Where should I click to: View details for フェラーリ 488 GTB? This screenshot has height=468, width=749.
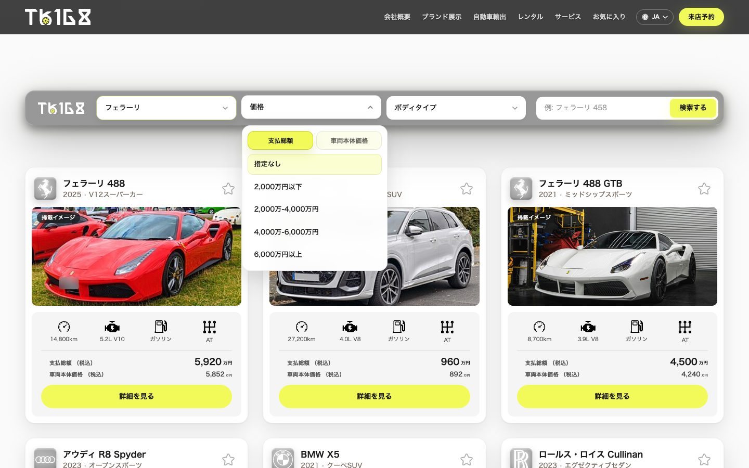612,396
